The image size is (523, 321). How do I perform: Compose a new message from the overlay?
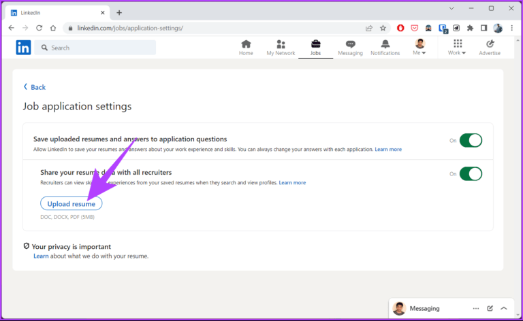[x=490, y=308]
